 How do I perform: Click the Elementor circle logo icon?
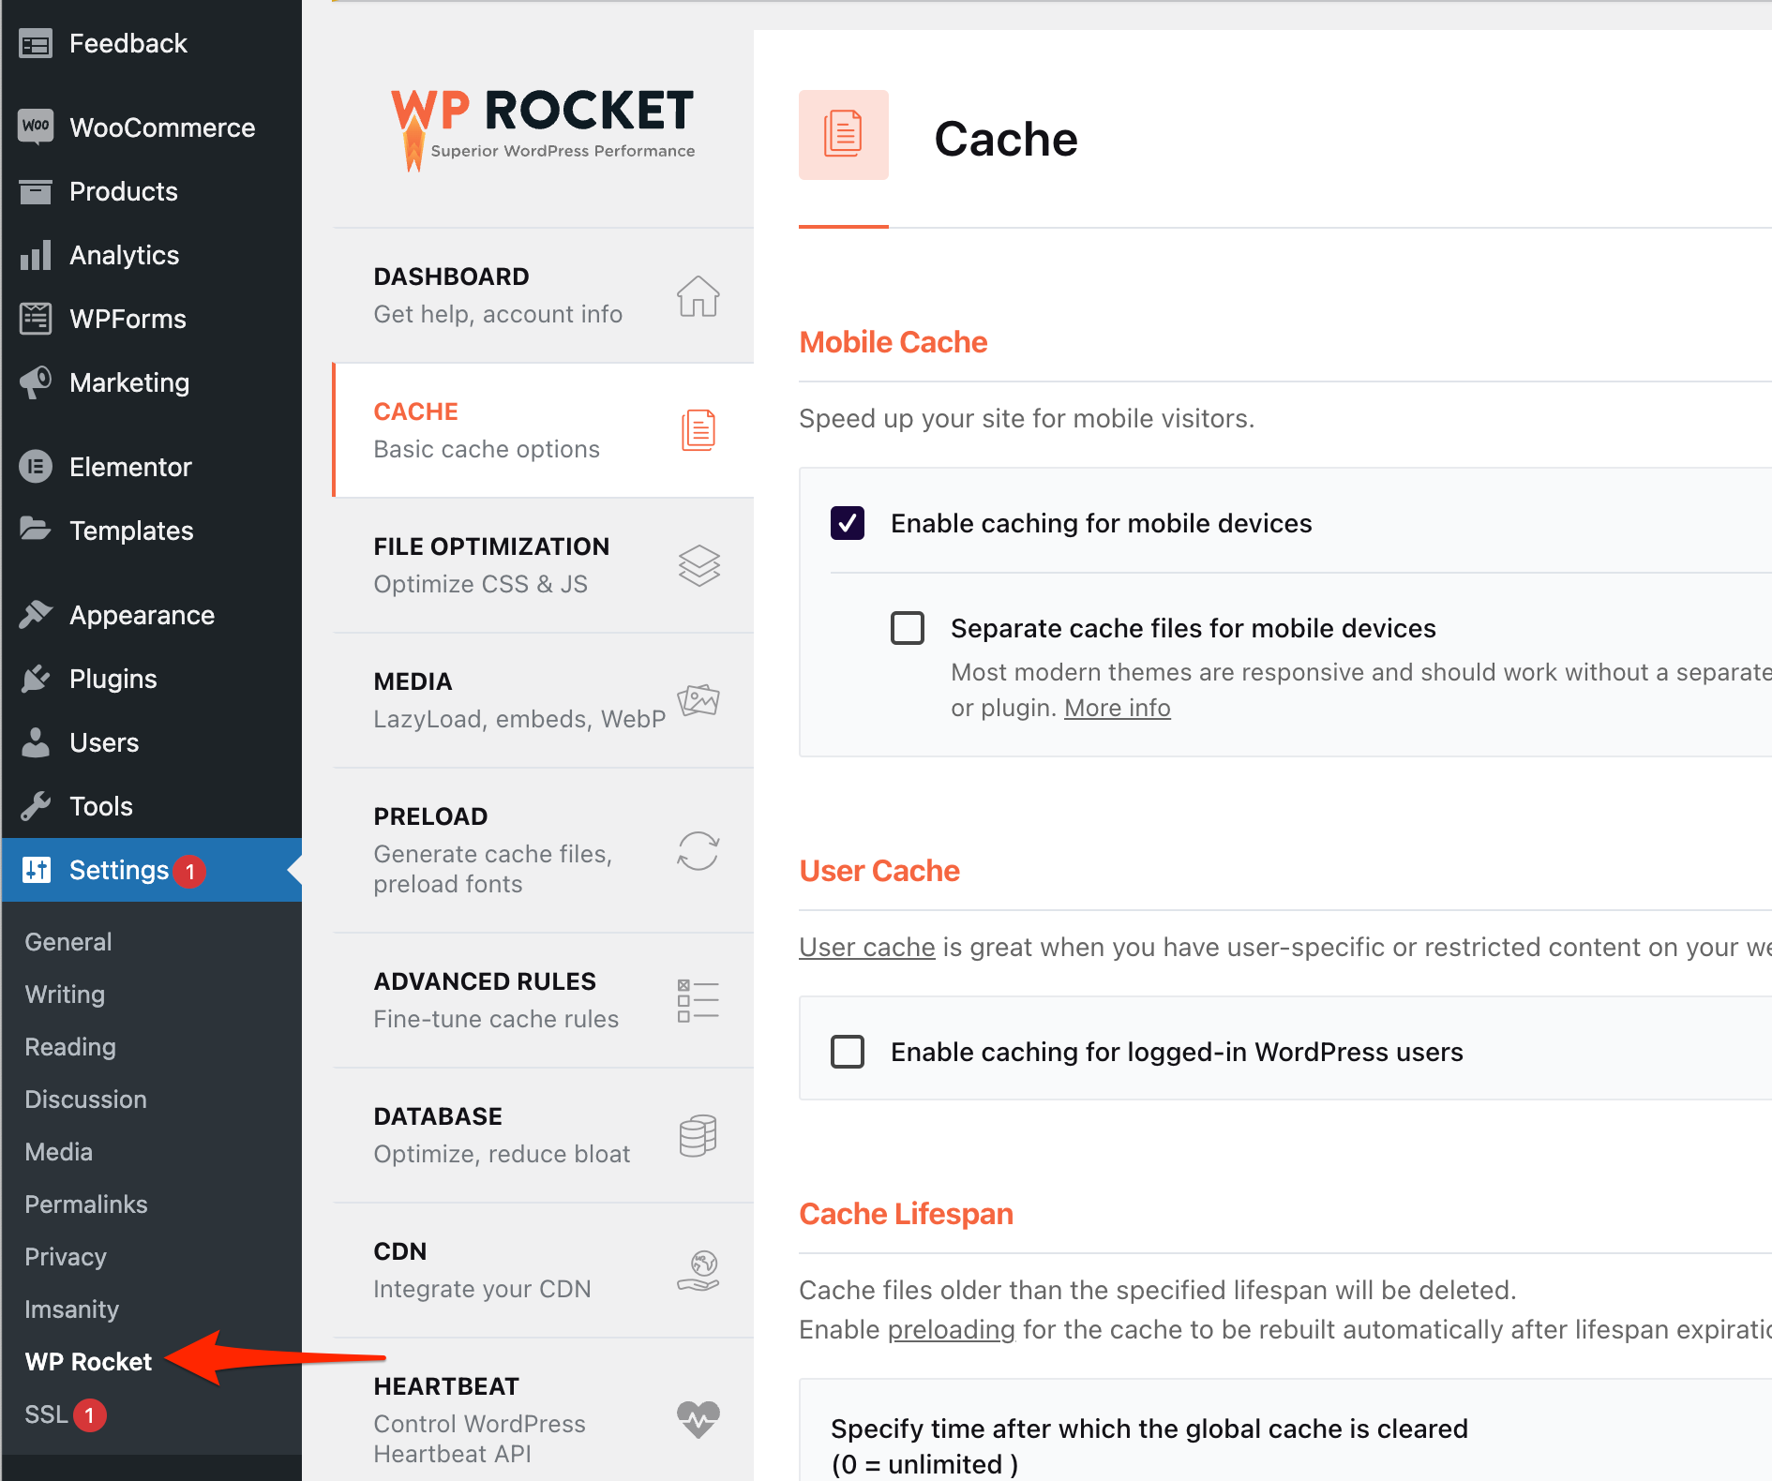tap(36, 467)
